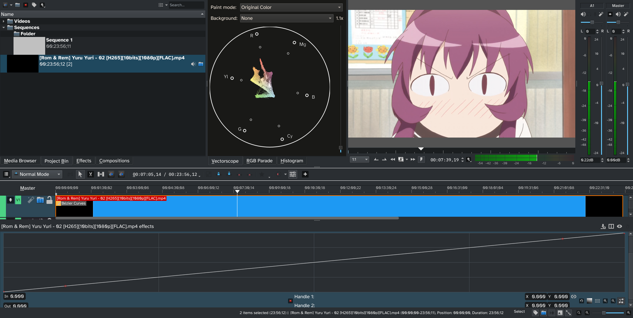Mute the A1 audio mixer channel
This screenshot has height=318, width=633.
pos(583,14)
